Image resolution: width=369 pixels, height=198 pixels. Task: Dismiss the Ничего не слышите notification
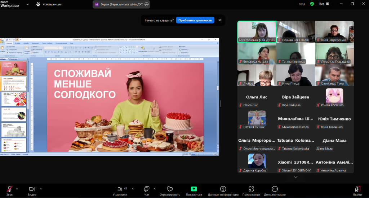219,20
